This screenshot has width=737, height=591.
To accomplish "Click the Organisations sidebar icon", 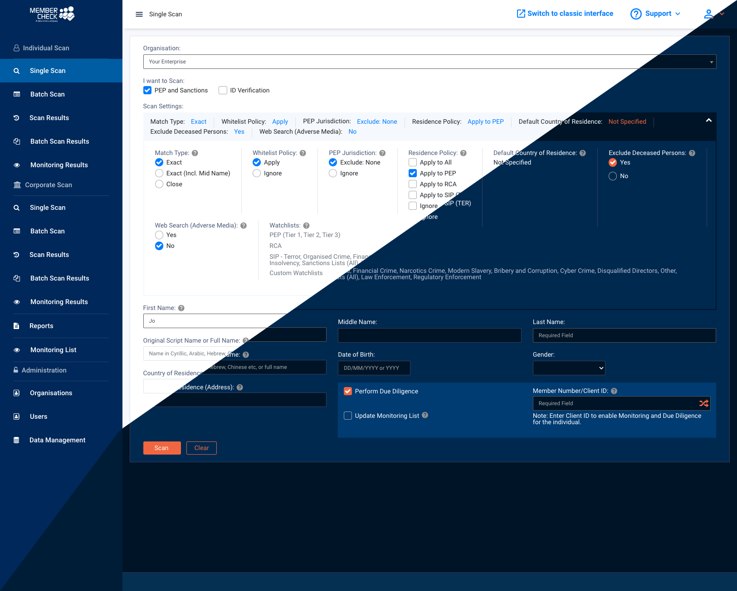I will click(x=17, y=393).
